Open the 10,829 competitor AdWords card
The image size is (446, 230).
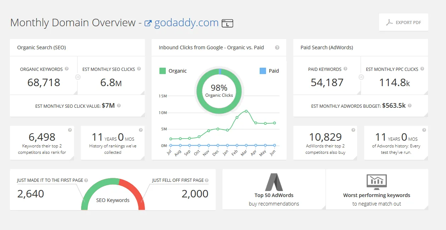coord(325,143)
